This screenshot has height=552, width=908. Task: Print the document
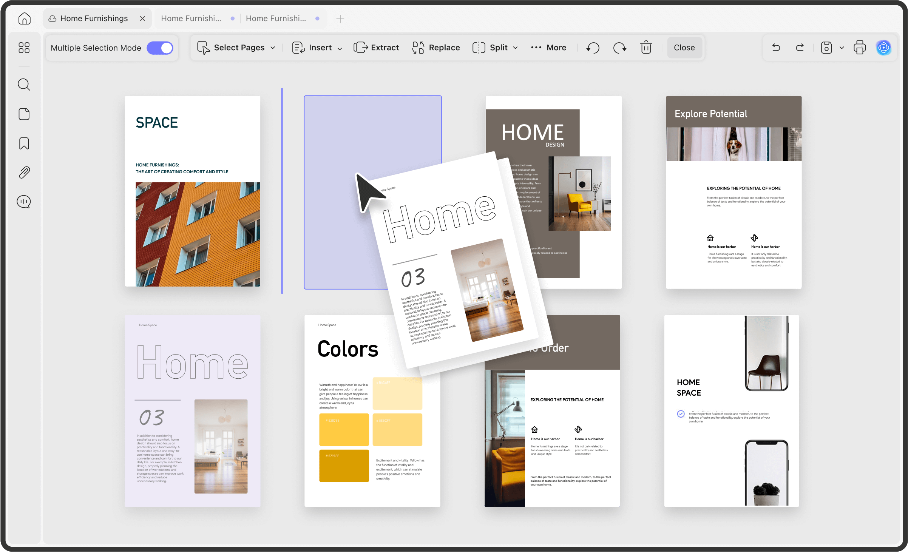pos(860,48)
